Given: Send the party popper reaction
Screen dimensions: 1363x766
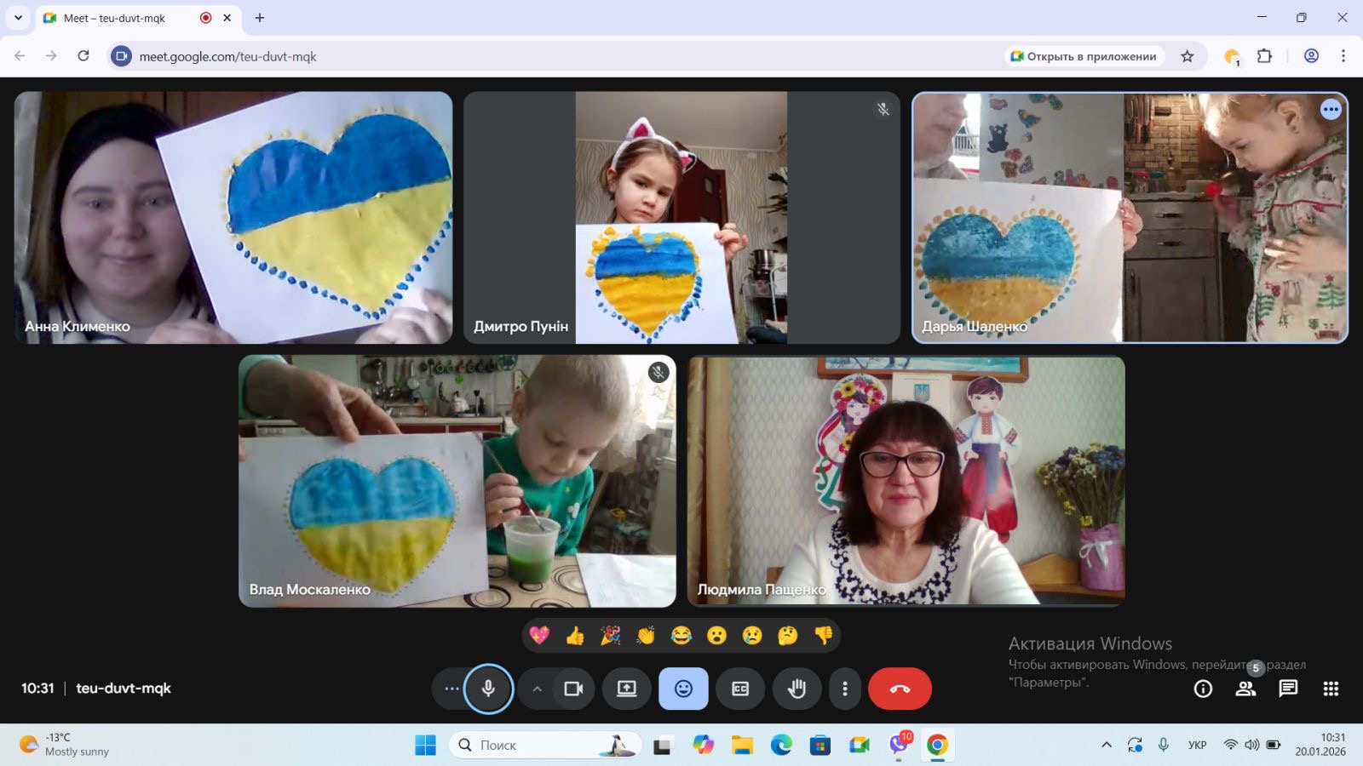Looking at the screenshot, I should coord(611,636).
